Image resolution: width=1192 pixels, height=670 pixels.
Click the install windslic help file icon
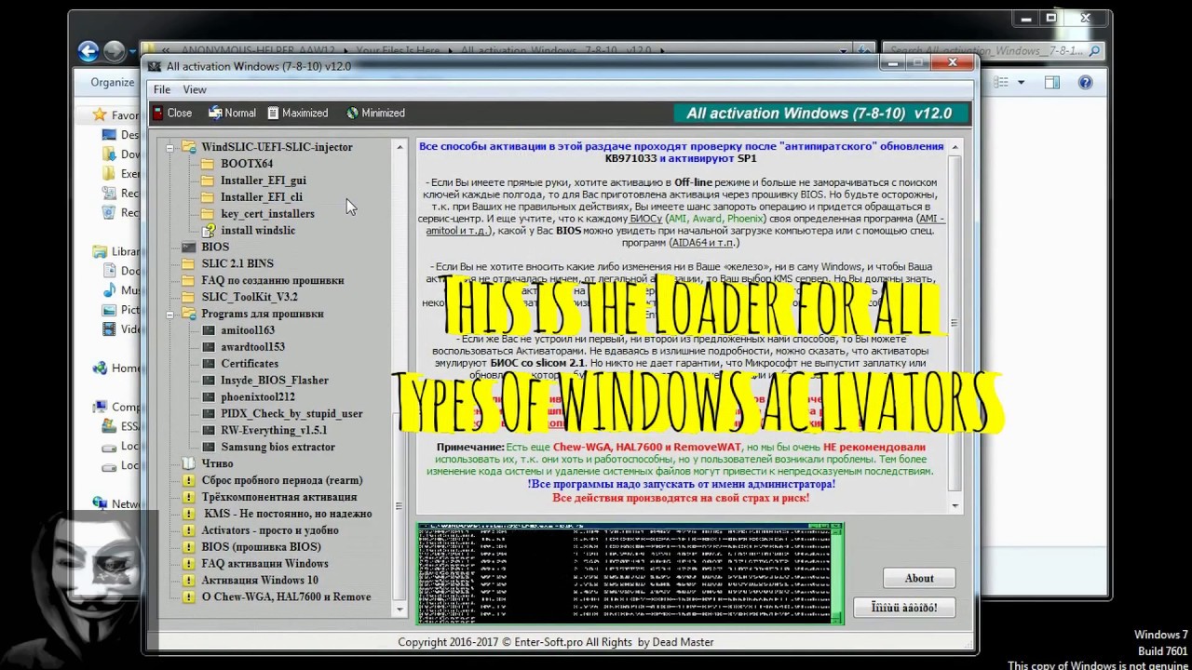[x=208, y=230]
